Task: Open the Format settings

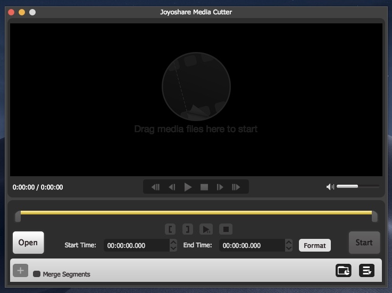Action: pyautogui.click(x=314, y=245)
